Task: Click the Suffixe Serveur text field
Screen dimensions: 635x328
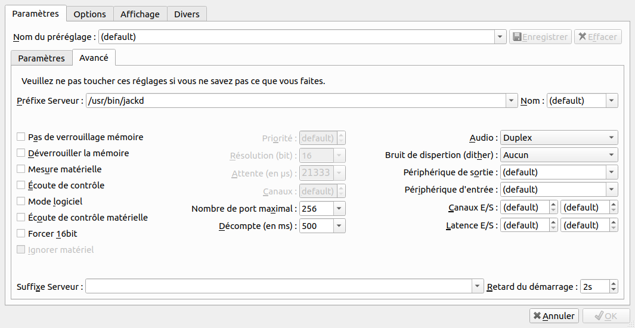Action: (279, 287)
